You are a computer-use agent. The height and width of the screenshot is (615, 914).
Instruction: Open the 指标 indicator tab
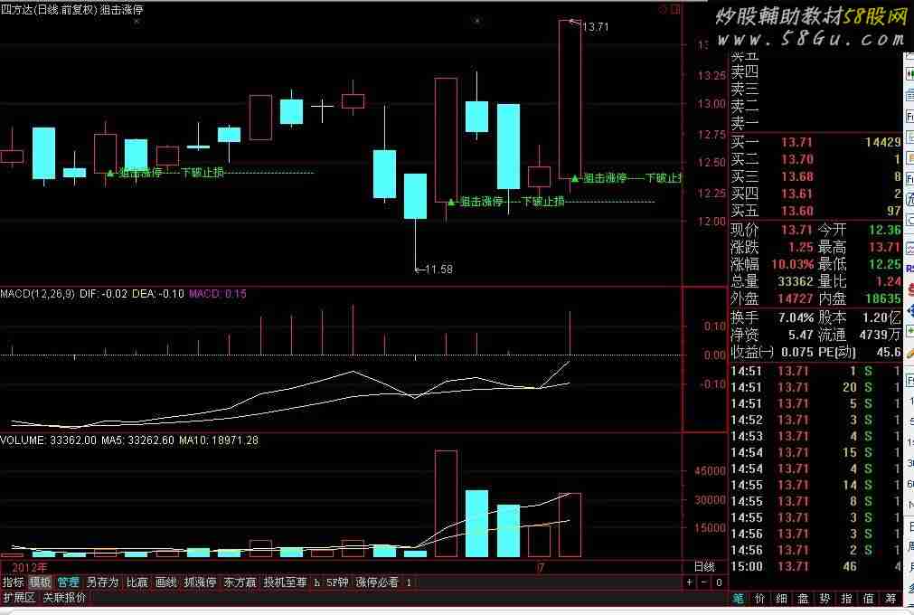point(13,582)
